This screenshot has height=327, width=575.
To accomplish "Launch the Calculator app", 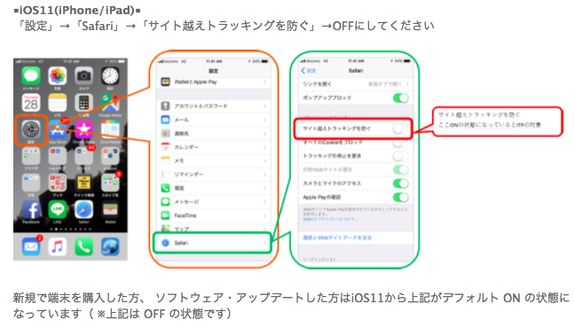I will 84,103.
